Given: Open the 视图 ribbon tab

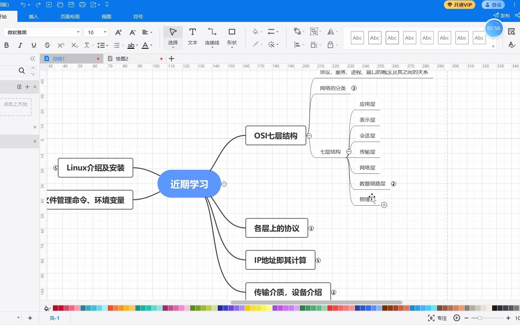Looking at the screenshot, I should (x=106, y=16).
